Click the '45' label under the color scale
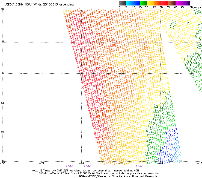Viewport: 202px width, 178px height. point(182,7)
